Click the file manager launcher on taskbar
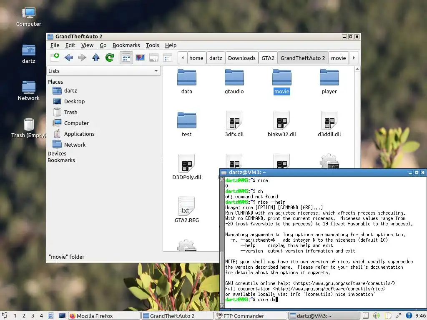This screenshot has height=320, width=427. (51, 316)
